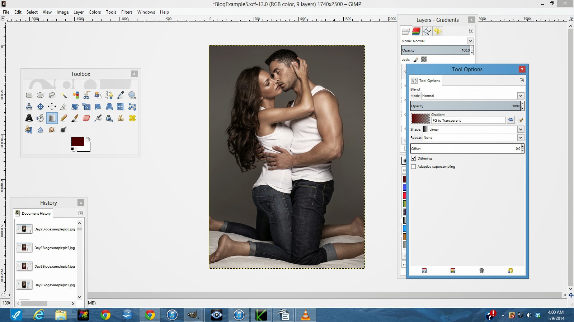Pick the Fuzzy Select magic wand
The width and height of the screenshot is (574, 322).
(x=63, y=95)
